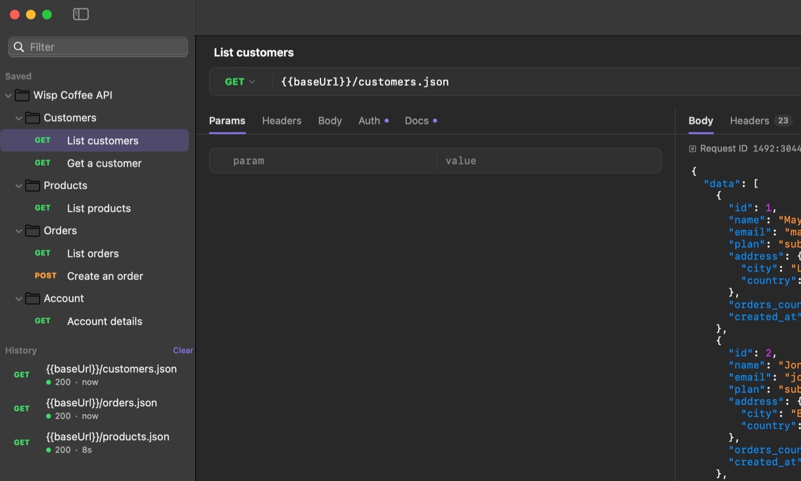
Task: Toggle the sidebar panel icon
Action: 81,14
